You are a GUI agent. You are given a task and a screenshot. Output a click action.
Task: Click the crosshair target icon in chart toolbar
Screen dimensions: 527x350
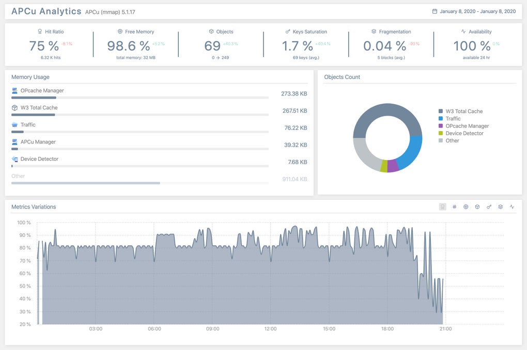coord(466,206)
